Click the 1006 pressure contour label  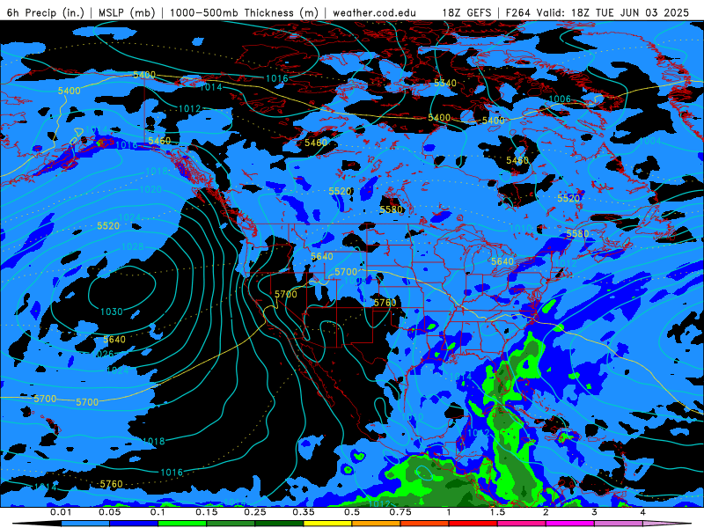tap(560, 99)
